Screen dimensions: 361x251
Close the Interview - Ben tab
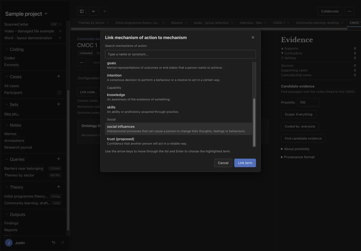coord(265,23)
